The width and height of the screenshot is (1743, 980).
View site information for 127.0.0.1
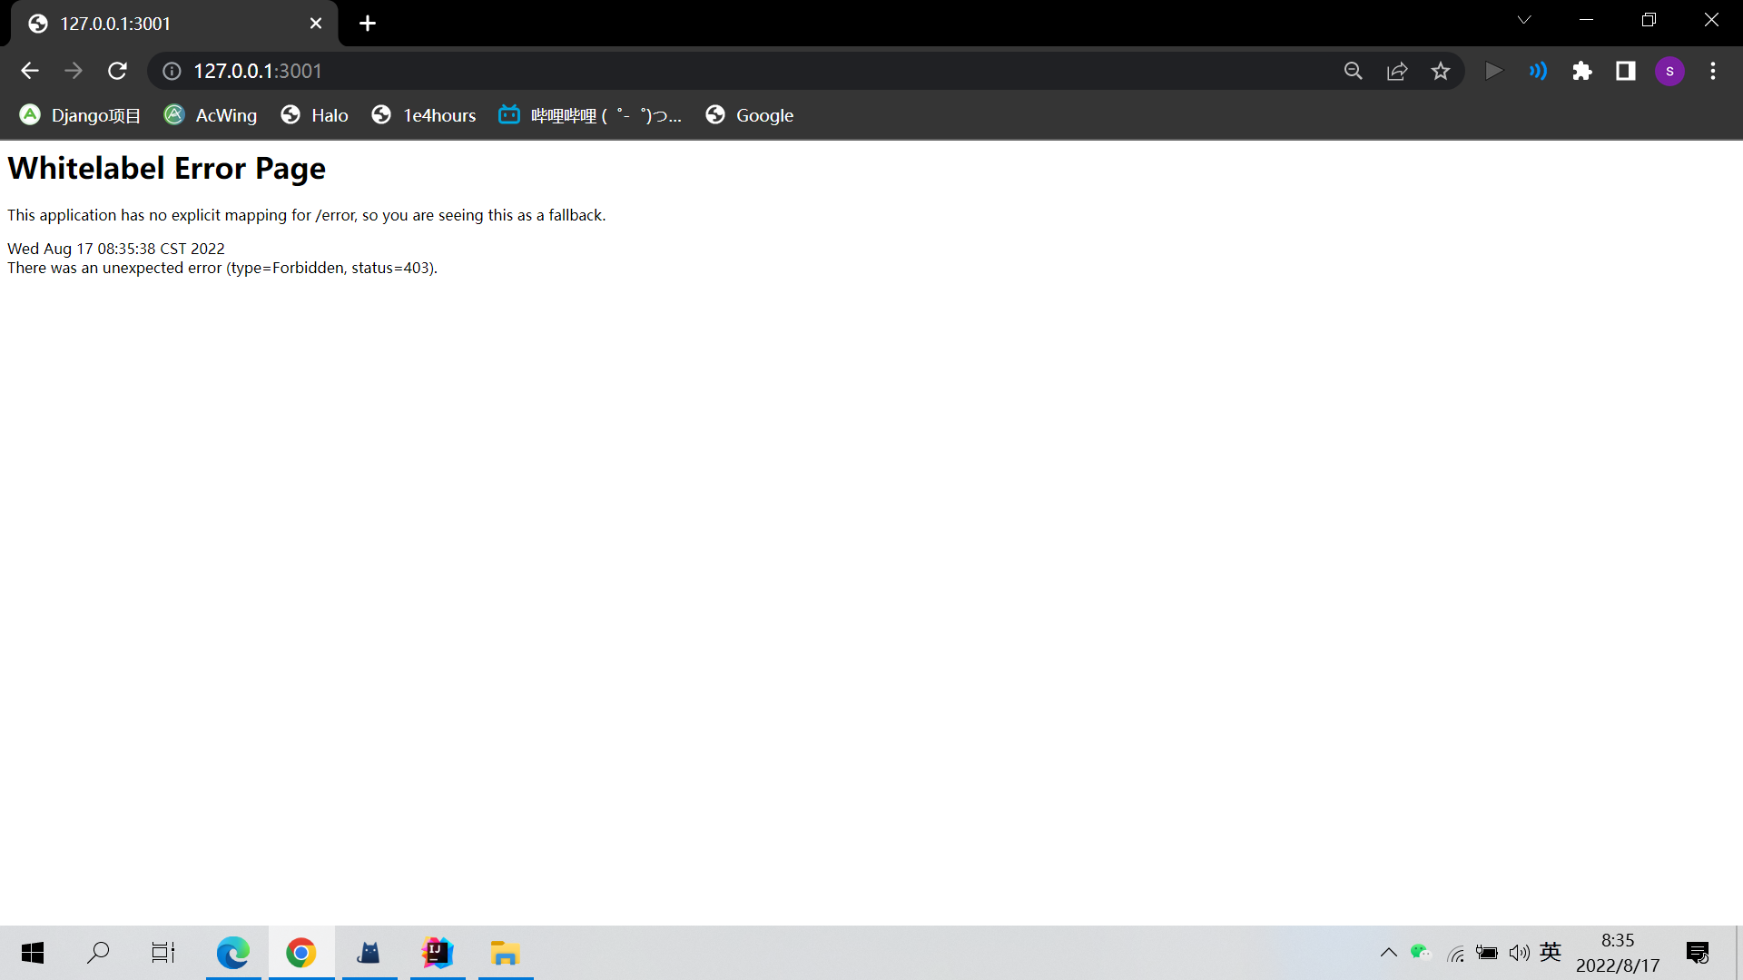click(172, 71)
